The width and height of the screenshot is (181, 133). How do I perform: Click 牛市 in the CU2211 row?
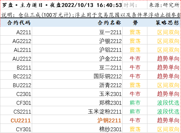point(135,120)
